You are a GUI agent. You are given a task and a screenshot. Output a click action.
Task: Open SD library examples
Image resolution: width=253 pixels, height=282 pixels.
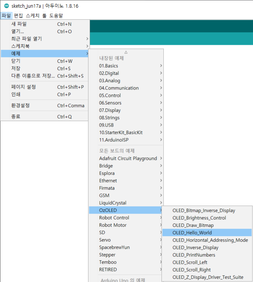tap(126, 232)
